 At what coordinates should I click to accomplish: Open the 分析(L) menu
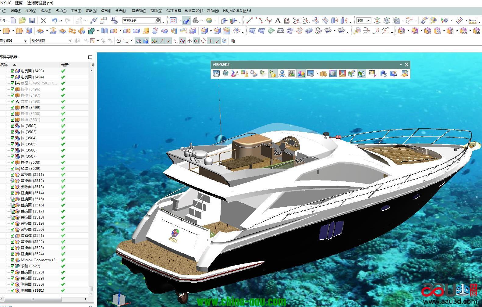[120, 11]
